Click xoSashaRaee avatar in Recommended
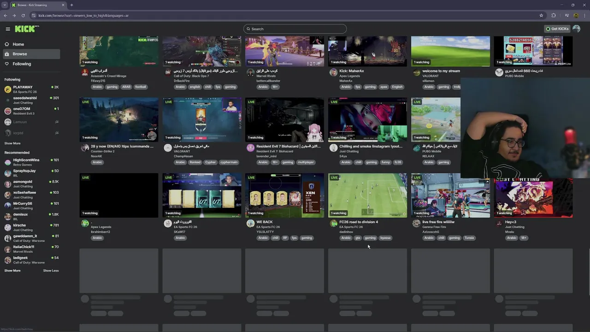The image size is (590, 332). 8,195
